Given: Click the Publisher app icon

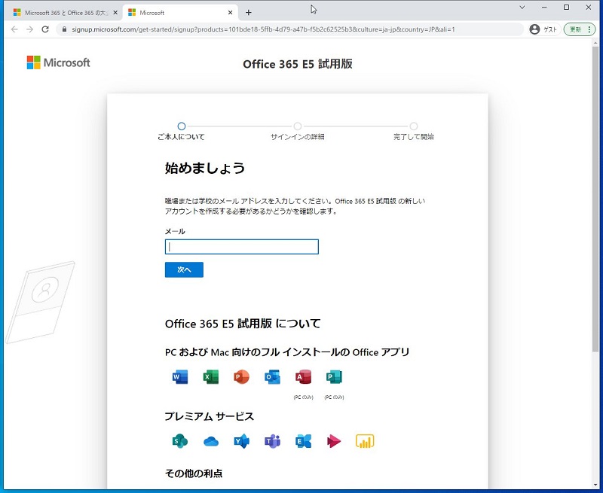Looking at the screenshot, I should tap(334, 377).
